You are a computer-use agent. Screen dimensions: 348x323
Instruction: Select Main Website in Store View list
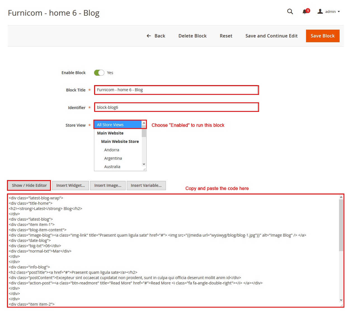[x=118, y=133]
